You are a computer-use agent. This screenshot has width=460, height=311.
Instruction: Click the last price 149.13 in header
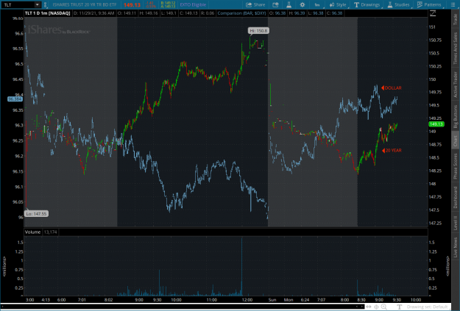[x=132, y=5]
